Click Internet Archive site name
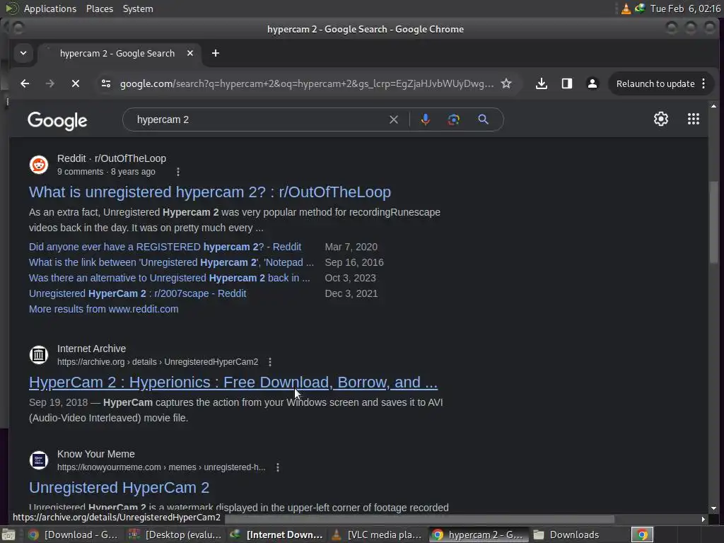Viewport: 724px width, 543px height. tap(91, 349)
